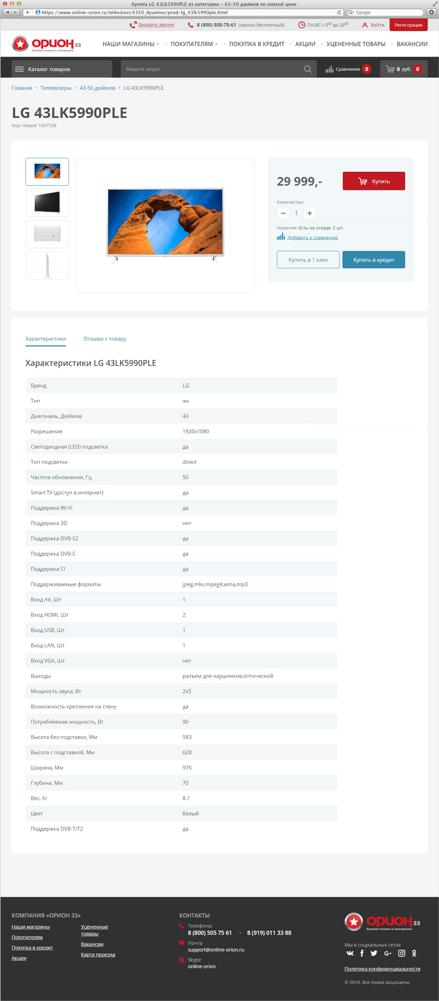Click the browser reload icon
Image resolution: width=439 pixels, height=1001 pixels.
point(339,12)
